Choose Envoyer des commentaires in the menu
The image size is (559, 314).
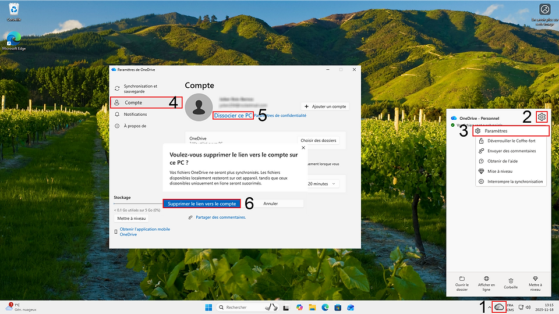point(511,151)
